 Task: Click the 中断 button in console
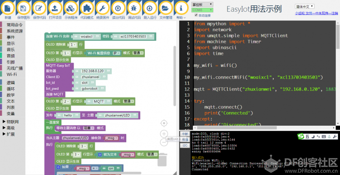(185, 134)
